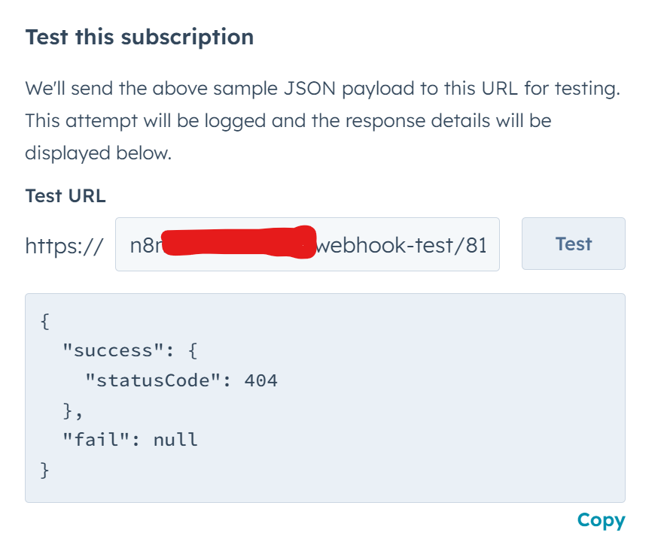Screen dimensions: 664x548
Task: Click the null value after fail
Action: [175, 440]
